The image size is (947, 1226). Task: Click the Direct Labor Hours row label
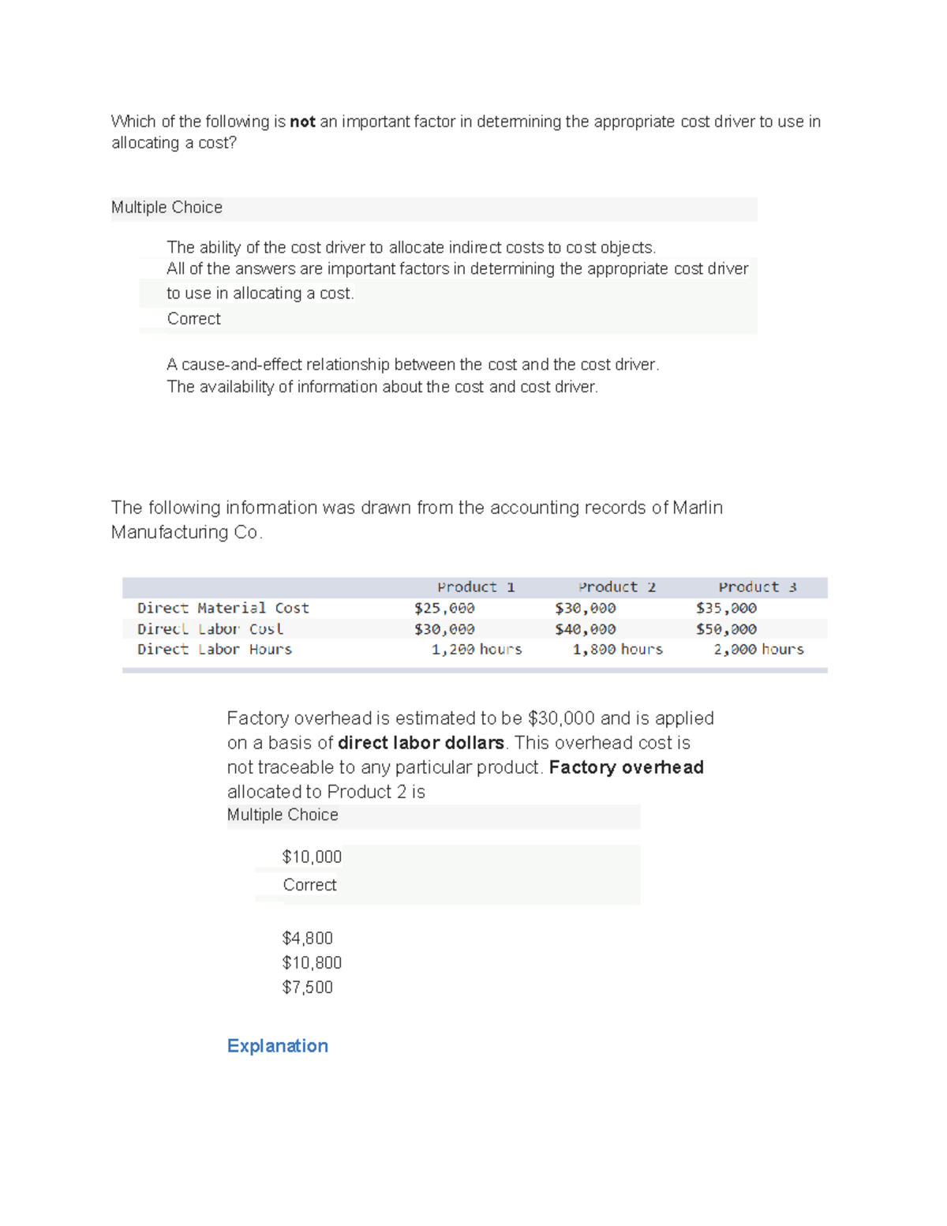pyautogui.click(x=215, y=649)
